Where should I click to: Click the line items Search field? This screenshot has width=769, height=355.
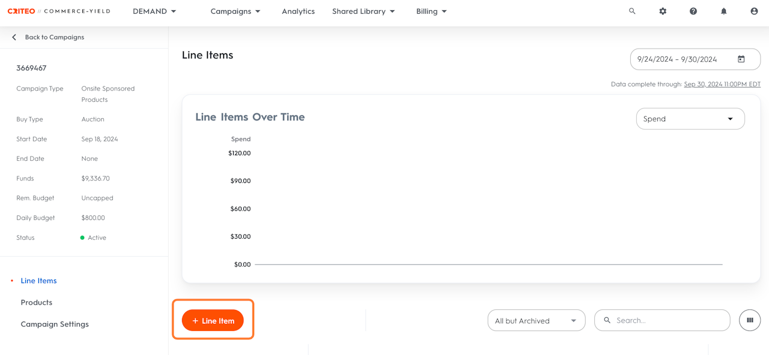tap(667, 321)
